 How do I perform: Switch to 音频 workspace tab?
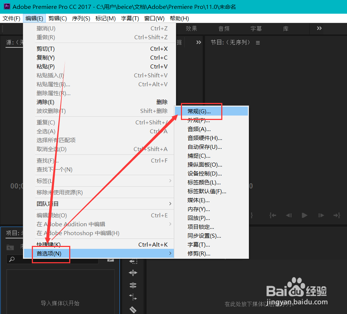click(224, 29)
